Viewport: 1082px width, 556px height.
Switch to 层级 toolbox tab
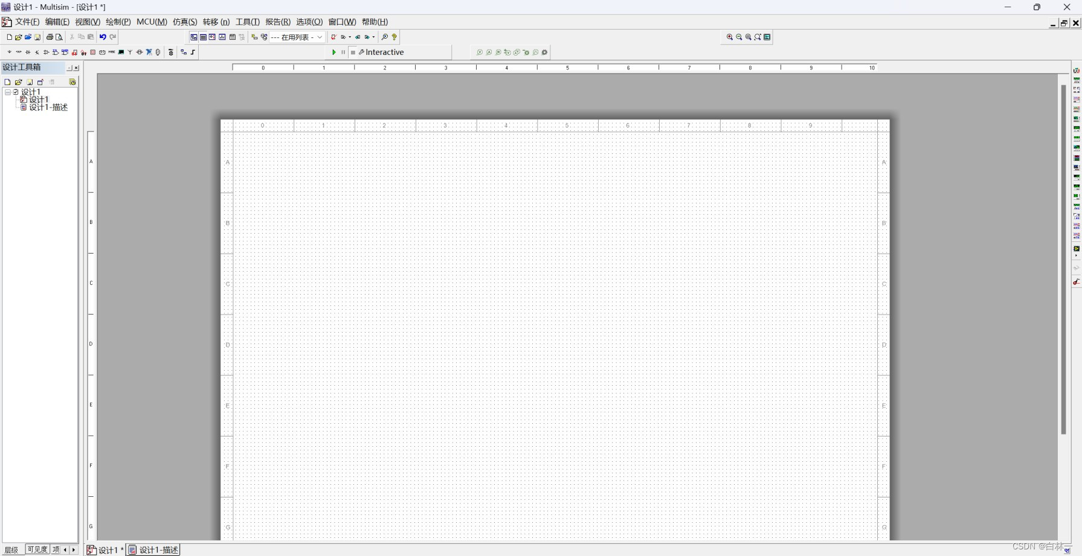(x=12, y=549)
